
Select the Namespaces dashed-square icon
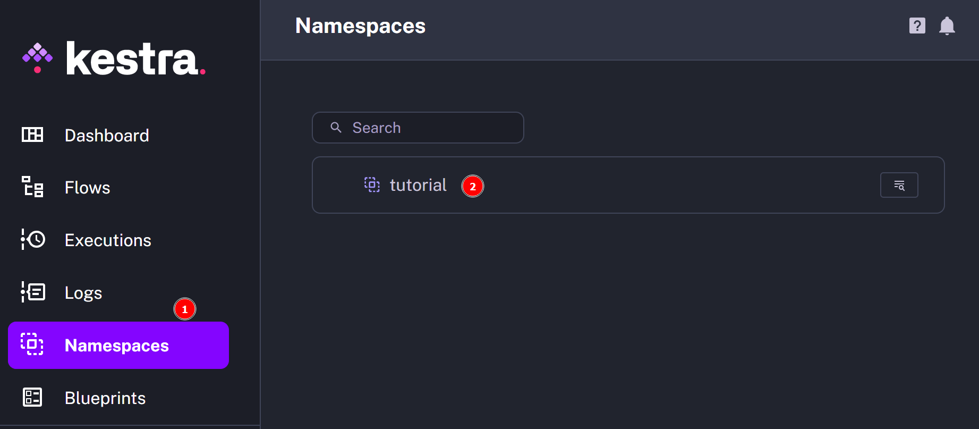(32, 345)
